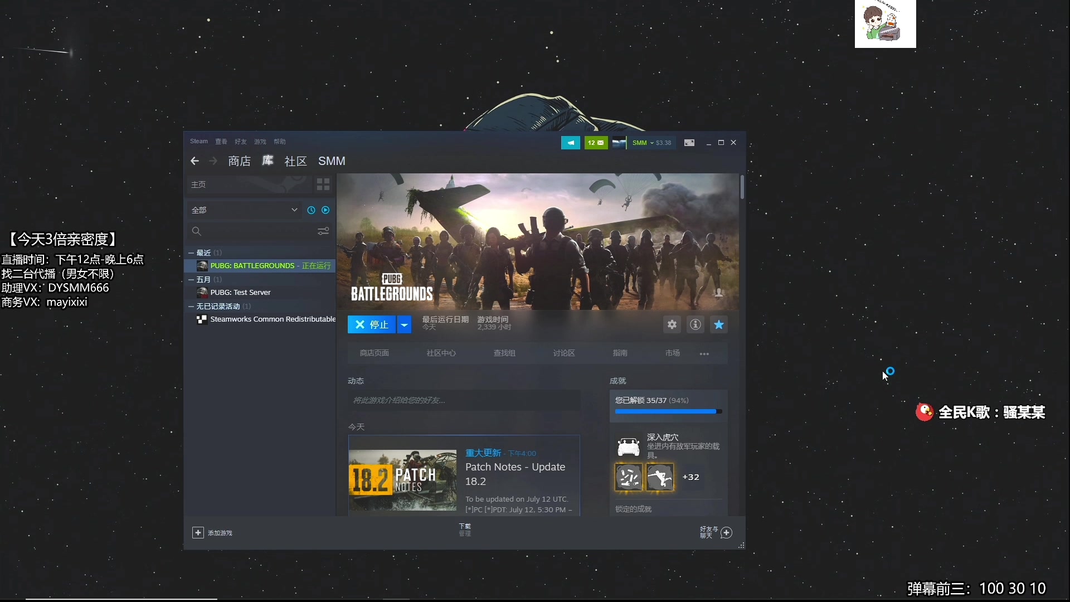The width and height of the screenshot is (1070, 602).
Task: Click first gold unlocked achievement icon
Action: pos(629,478)
